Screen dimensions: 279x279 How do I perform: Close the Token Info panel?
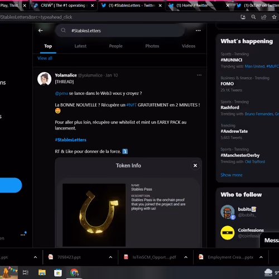(x=195, y=166)
